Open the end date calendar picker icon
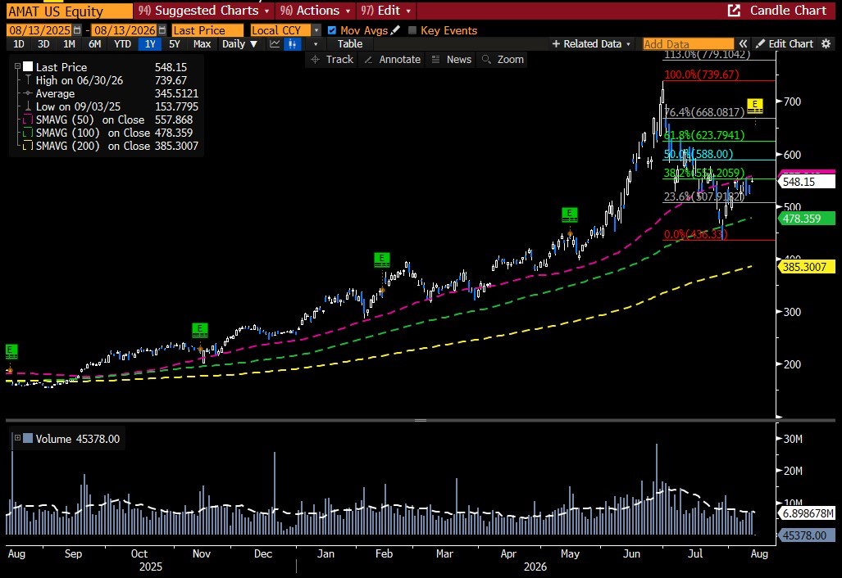Image resolution: width=842 pixels, height=578 pixels. click(162, 30)
